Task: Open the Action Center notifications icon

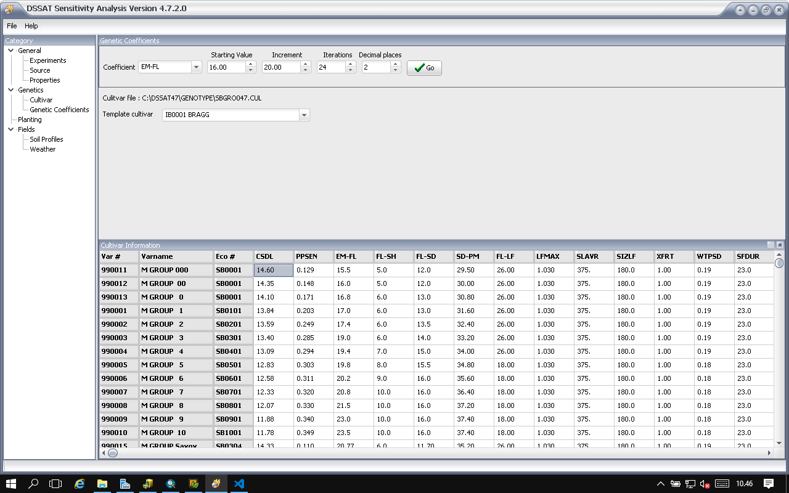Action: [768, 484]
